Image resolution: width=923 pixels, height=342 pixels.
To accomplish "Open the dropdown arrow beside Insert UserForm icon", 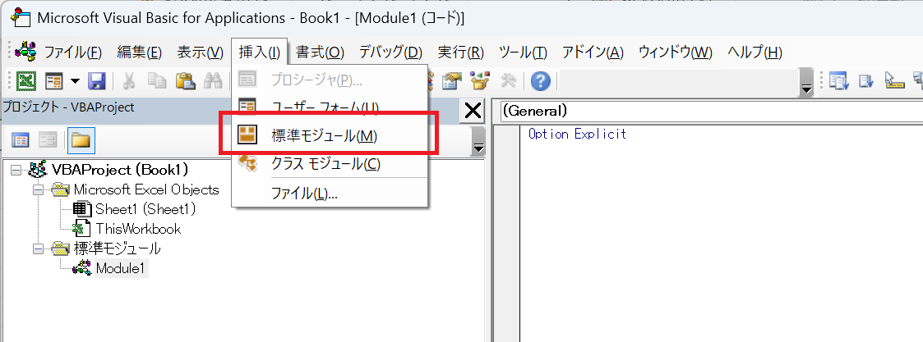I will click(75, 80).
